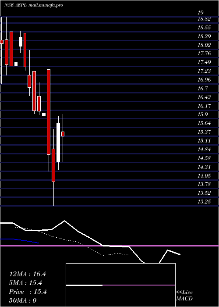The image size is (219, 307).
Task: Click the 13.25 lowest price label
Action: coord(204,202)
